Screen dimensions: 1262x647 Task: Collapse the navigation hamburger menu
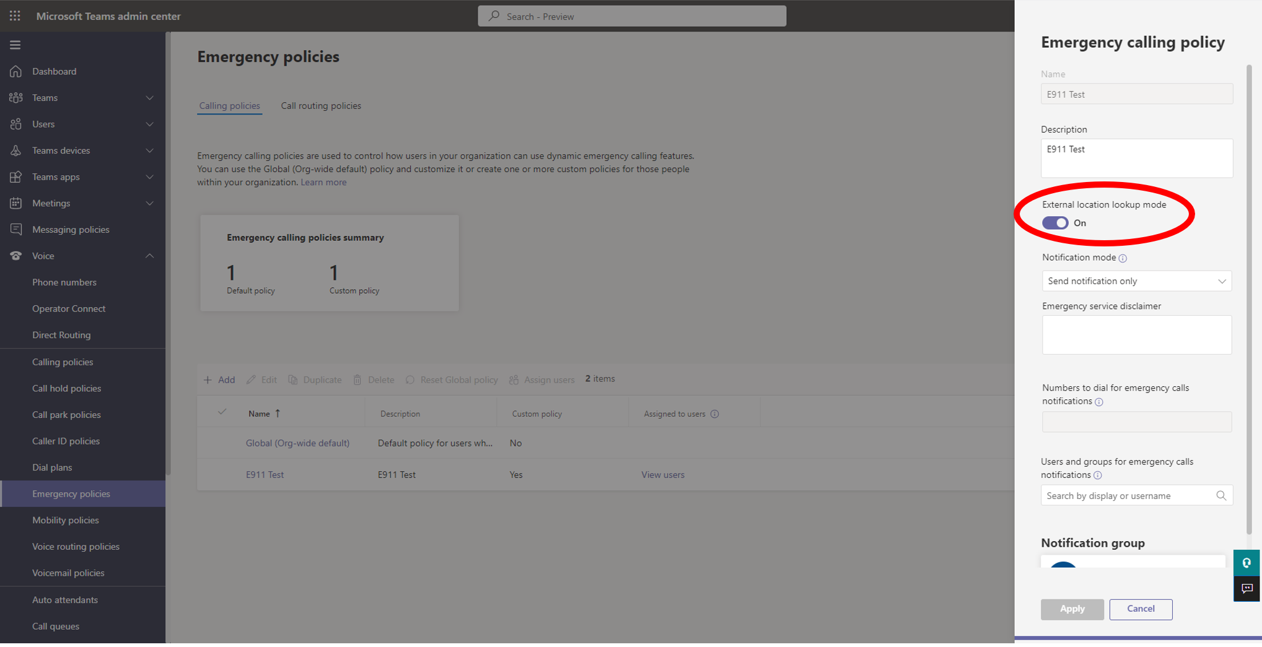(x=15, y=45)
